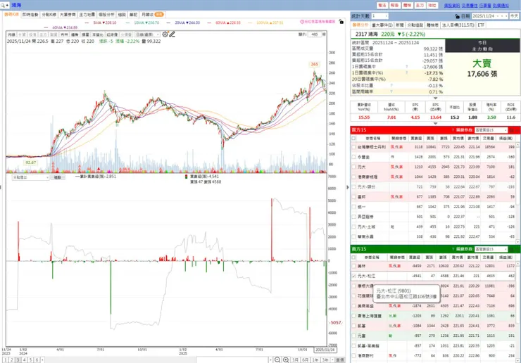This screenshot has height=363, width=521.
Task: Click the help icon in 買方15 header
Action: pos(453,130)
